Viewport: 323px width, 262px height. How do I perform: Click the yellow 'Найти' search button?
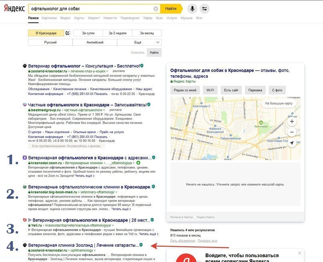tap(171, 9)
